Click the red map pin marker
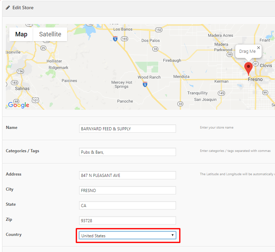Viewport: 275px width, 252px height. point(248,69)
